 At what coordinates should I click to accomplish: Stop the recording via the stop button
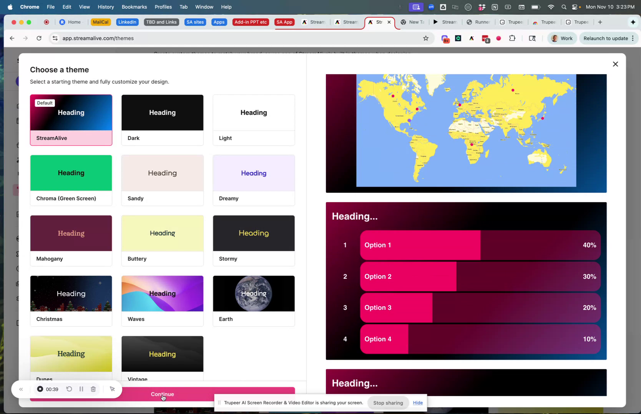tap(40, 389)
